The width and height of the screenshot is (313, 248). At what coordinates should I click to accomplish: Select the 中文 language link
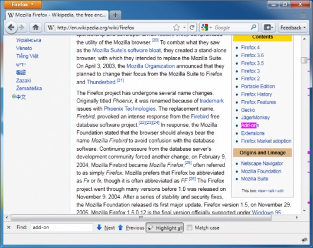tap(21, 97)
